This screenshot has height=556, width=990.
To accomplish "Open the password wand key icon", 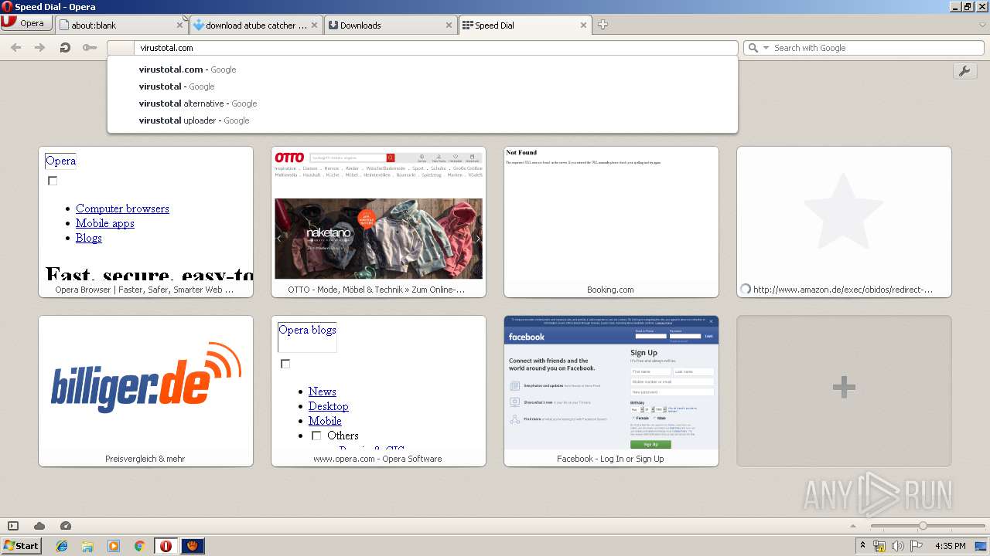I will click(x=90, y=48).
